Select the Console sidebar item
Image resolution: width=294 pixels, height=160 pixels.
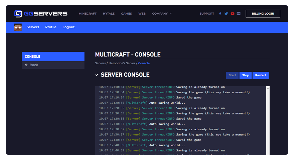tap(53, 57)
